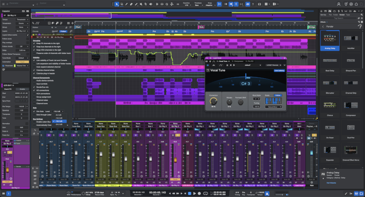Choose -12.0 dB from level menu
Viewport: 365px width, 197px height.
coord(58,118)
